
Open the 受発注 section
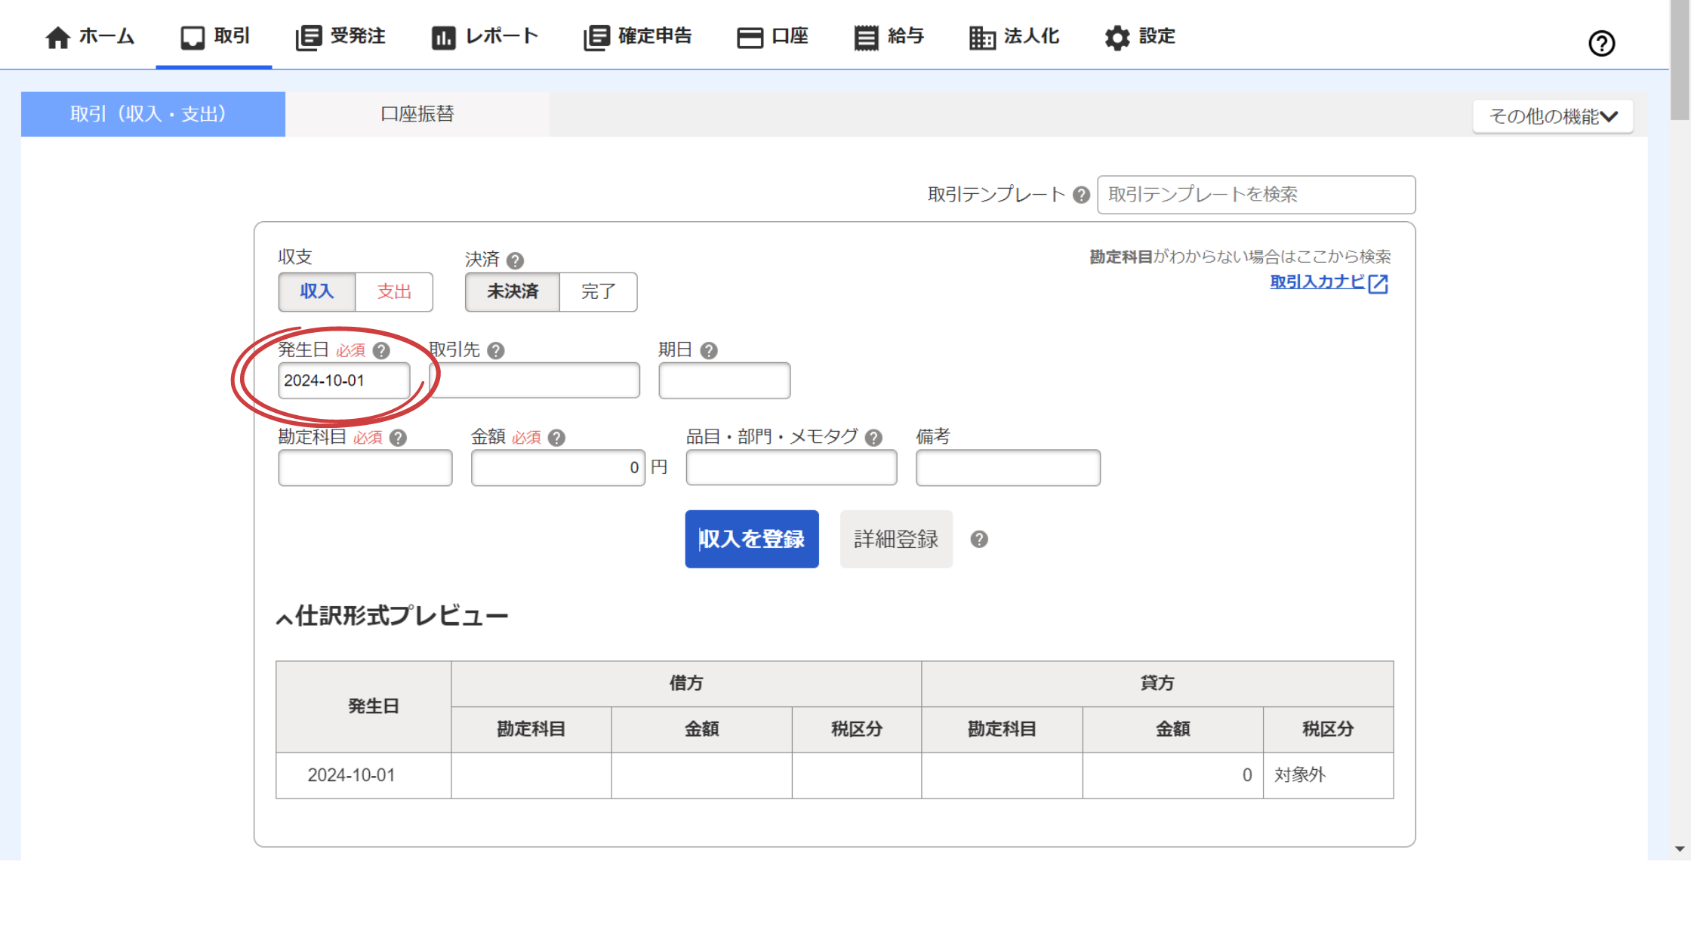(340, 36)
